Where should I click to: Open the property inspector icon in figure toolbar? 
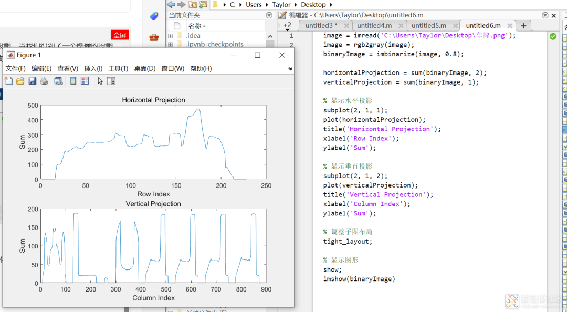[x=111, y=81]
